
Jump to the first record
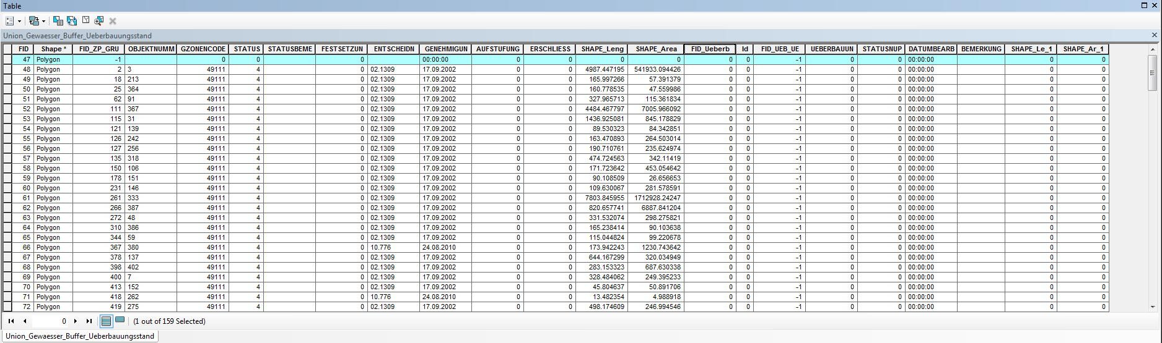point(11,321)
